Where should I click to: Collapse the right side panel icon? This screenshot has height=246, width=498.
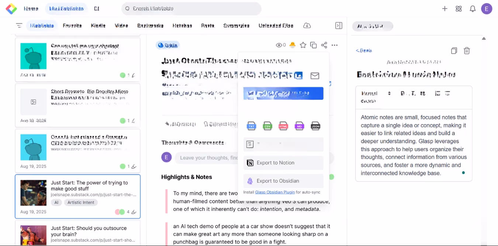click(x=339, y=25)
